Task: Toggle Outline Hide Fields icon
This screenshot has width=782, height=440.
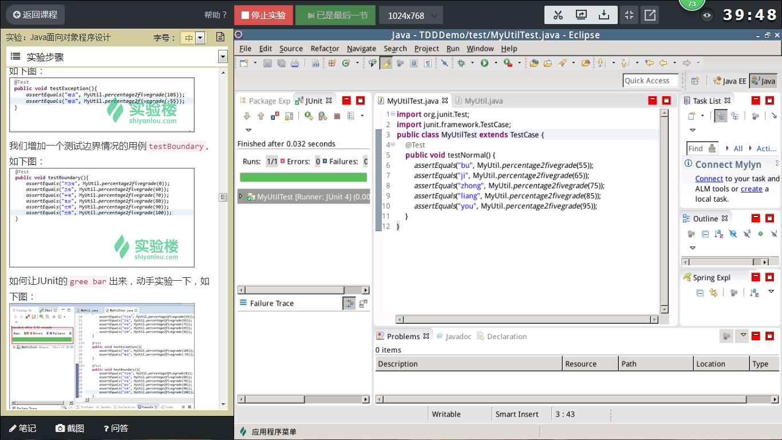Action: tap(733, 234)
